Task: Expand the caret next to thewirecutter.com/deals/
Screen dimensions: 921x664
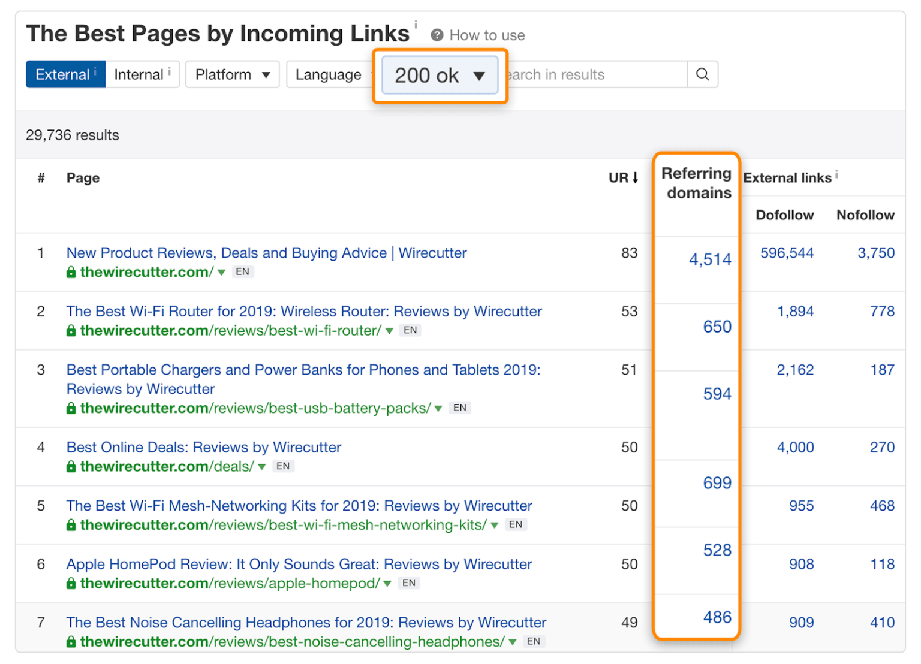Action: pyautogui.click(x=261, y=466)
